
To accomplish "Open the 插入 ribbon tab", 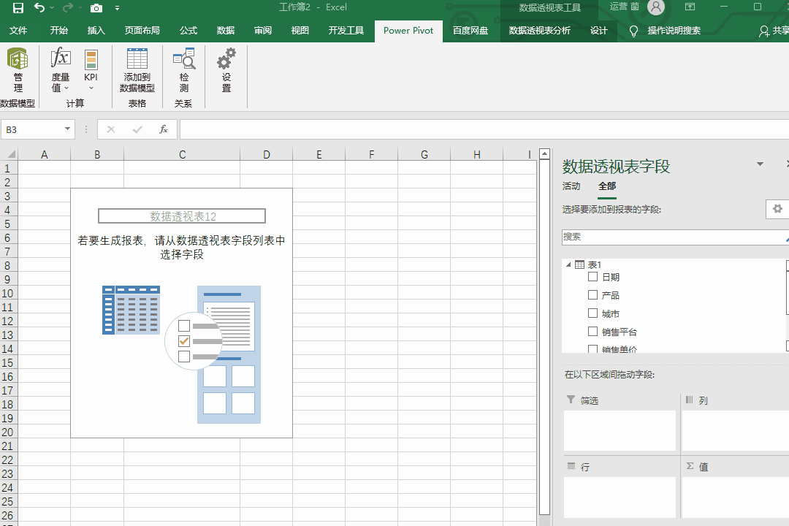I will [96, 31].
